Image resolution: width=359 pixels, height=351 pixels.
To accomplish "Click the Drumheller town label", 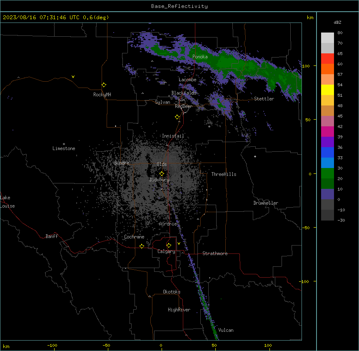I will click(266, 203).
